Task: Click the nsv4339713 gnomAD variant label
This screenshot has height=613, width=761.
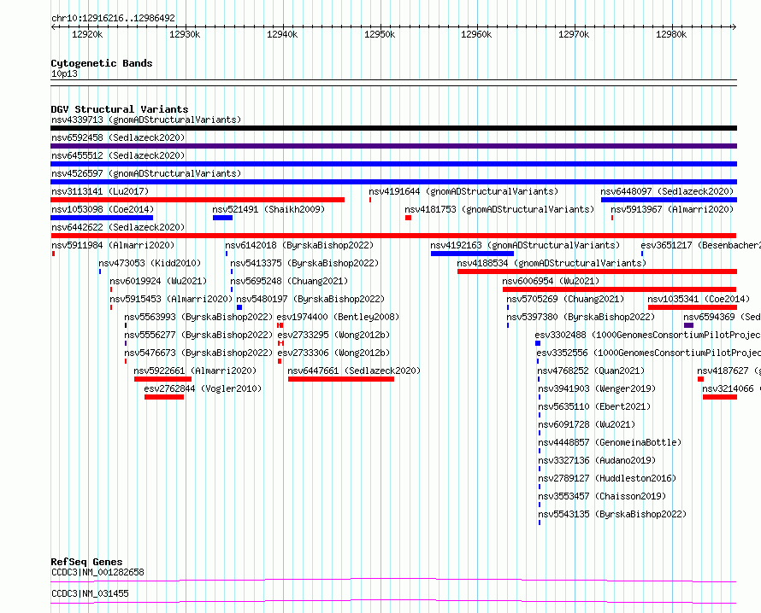Action: (146, 120)
